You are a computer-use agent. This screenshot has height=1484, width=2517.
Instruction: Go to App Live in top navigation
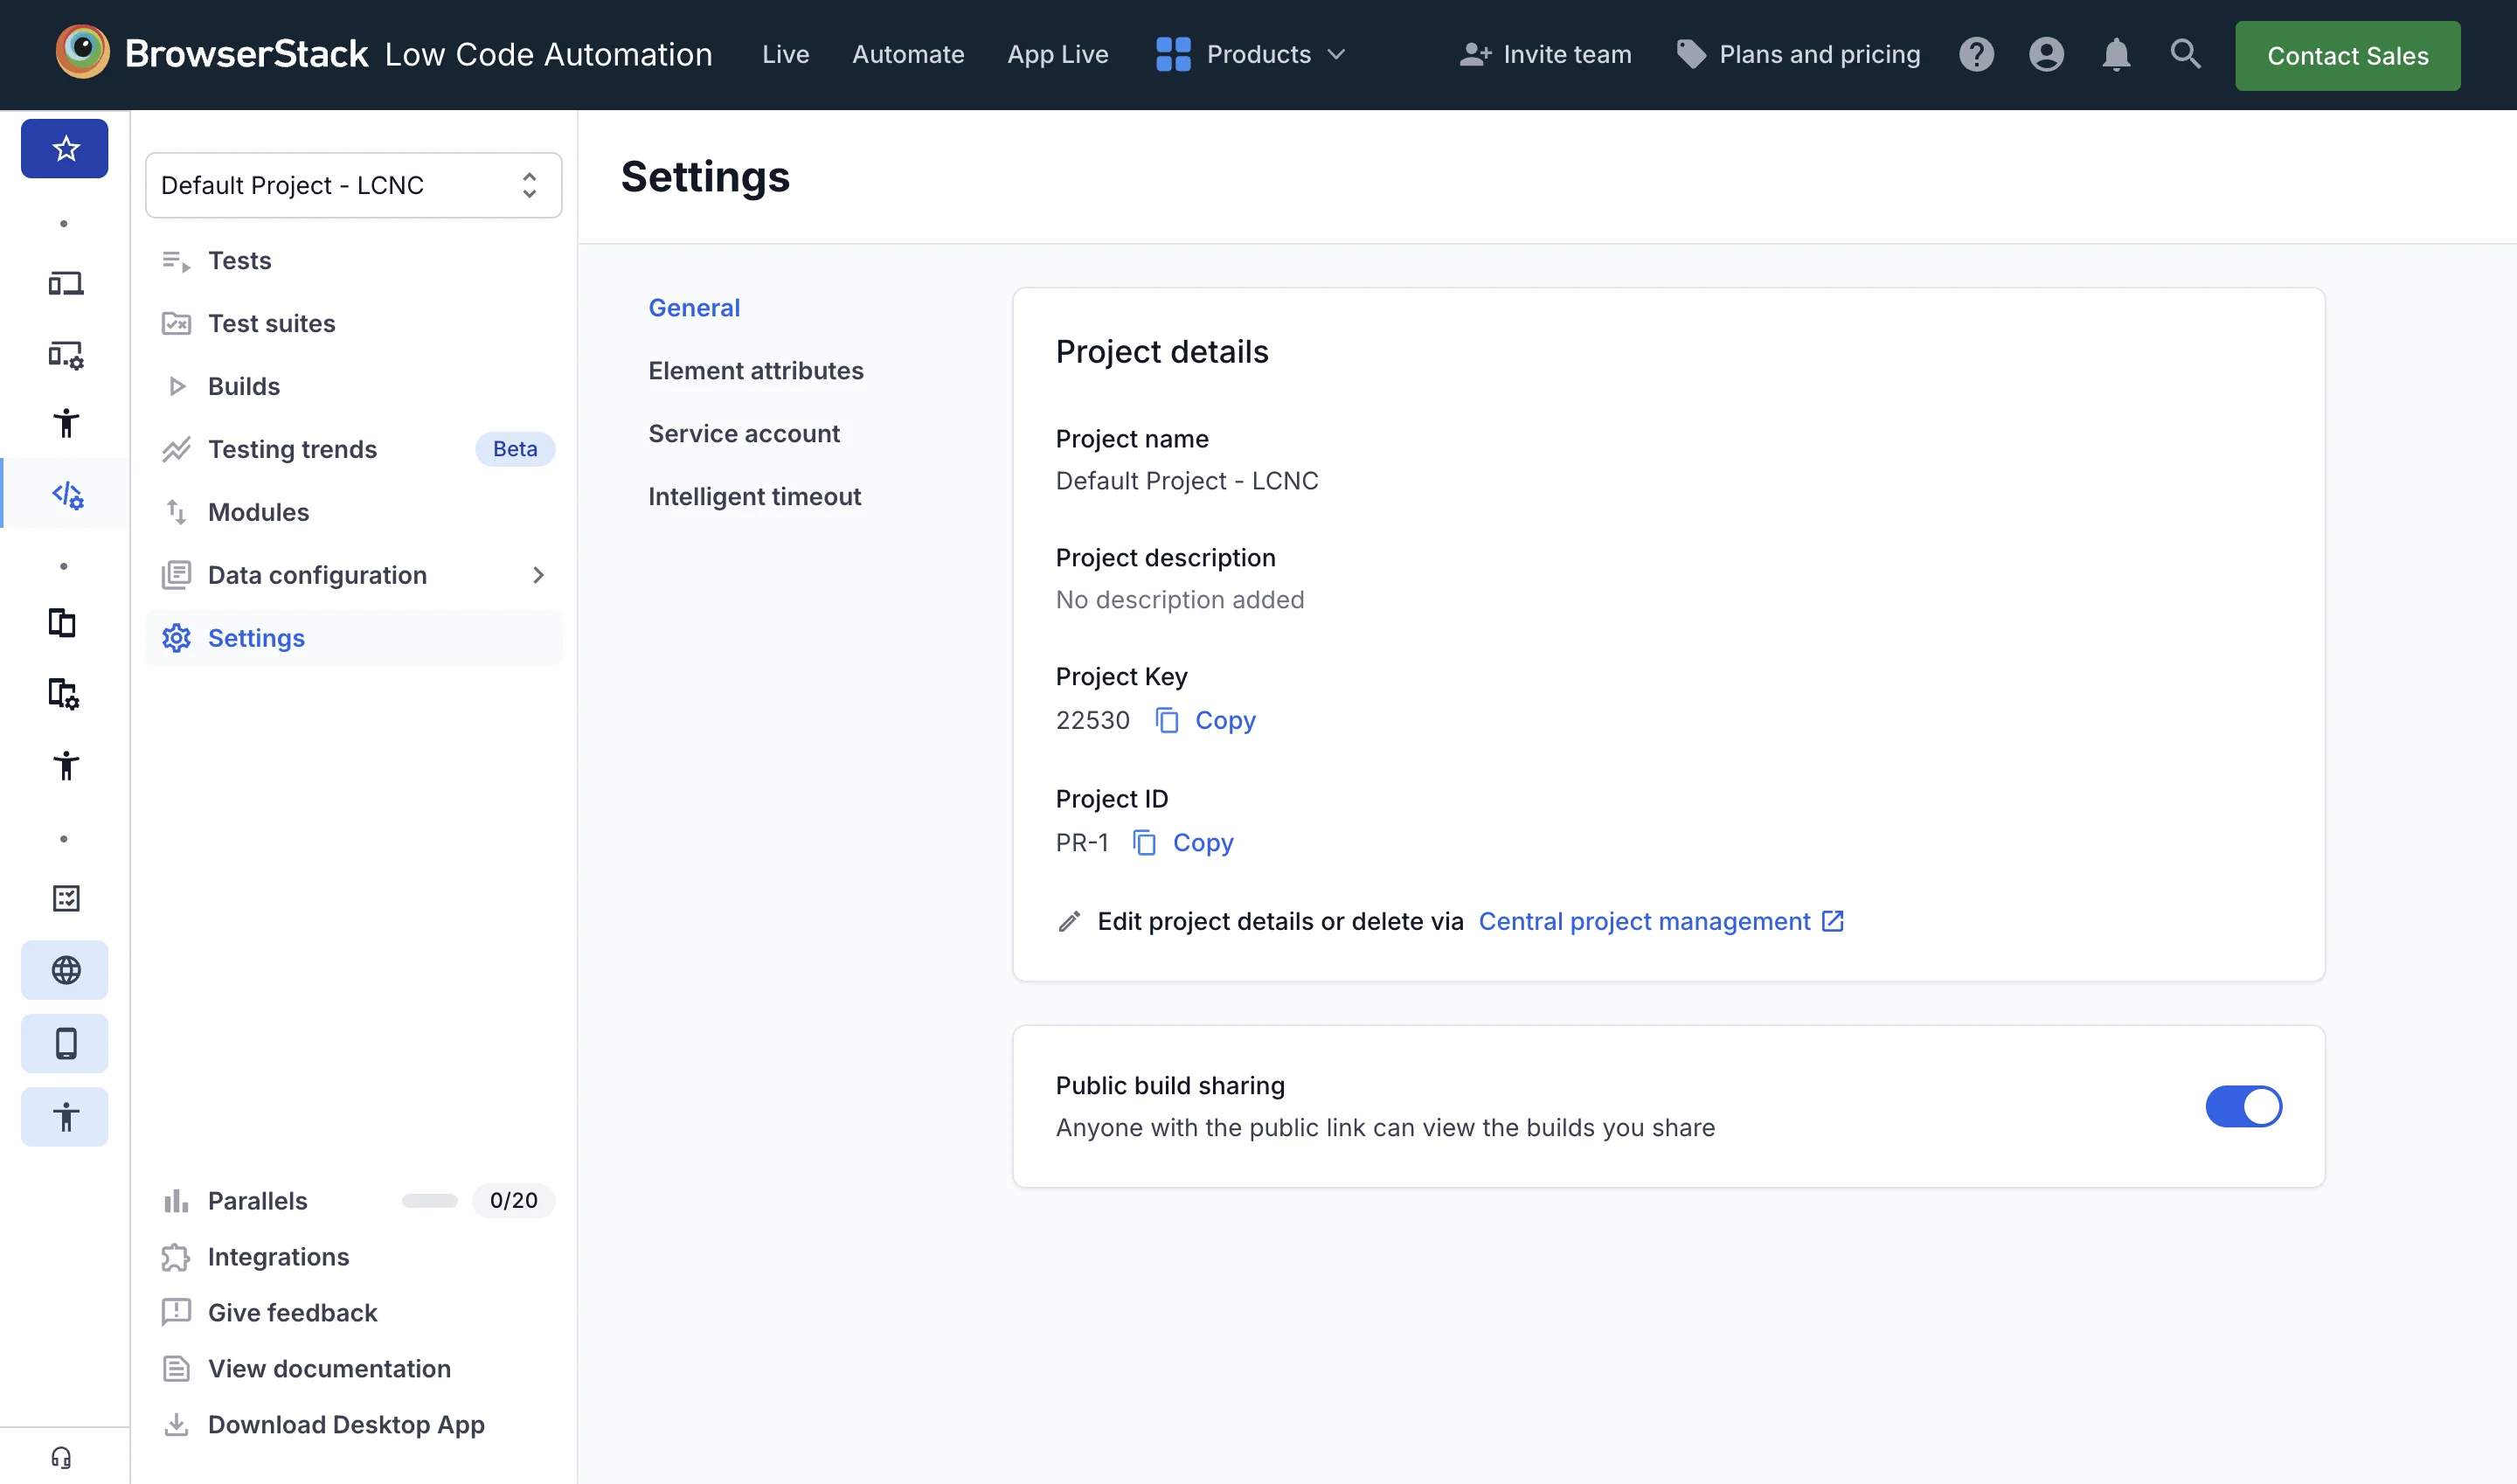(x=1057, y=54)
